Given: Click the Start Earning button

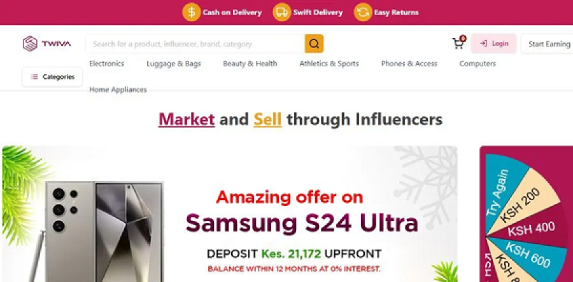Looking at the screenshot, I should (x=547, y=44).
